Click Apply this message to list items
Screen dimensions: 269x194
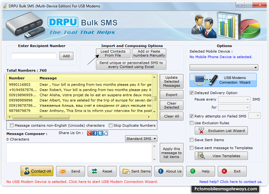[171, 153]
